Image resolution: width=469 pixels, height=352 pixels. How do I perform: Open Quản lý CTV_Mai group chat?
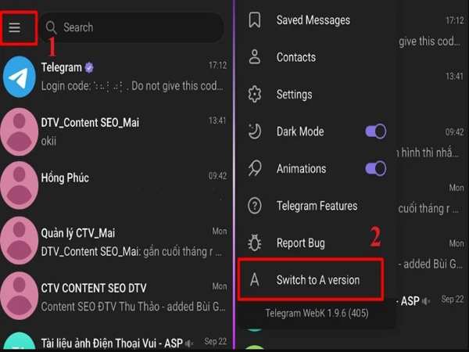point(116,241)
